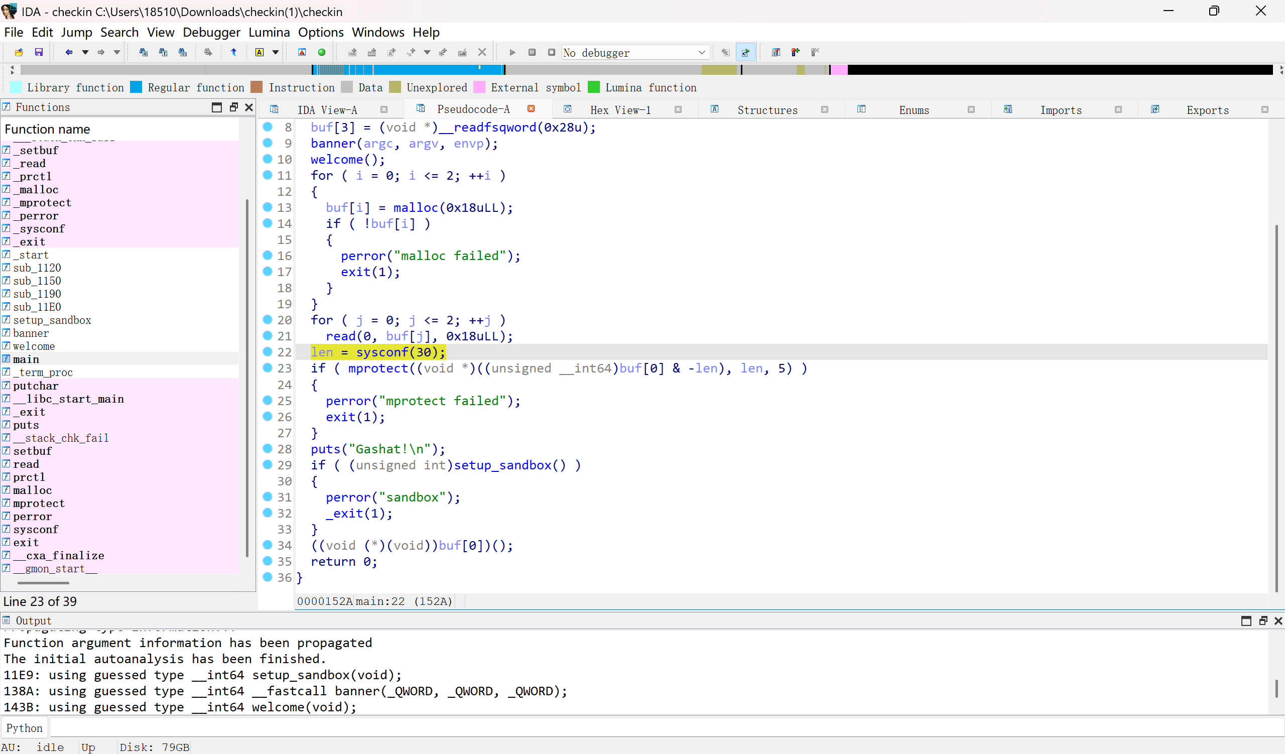Click the Make string literal 'A+' icon

coord(392,52)
